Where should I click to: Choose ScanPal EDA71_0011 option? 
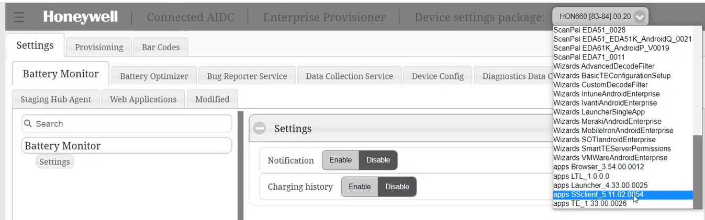pyautogui.click(x=623, y=57)
